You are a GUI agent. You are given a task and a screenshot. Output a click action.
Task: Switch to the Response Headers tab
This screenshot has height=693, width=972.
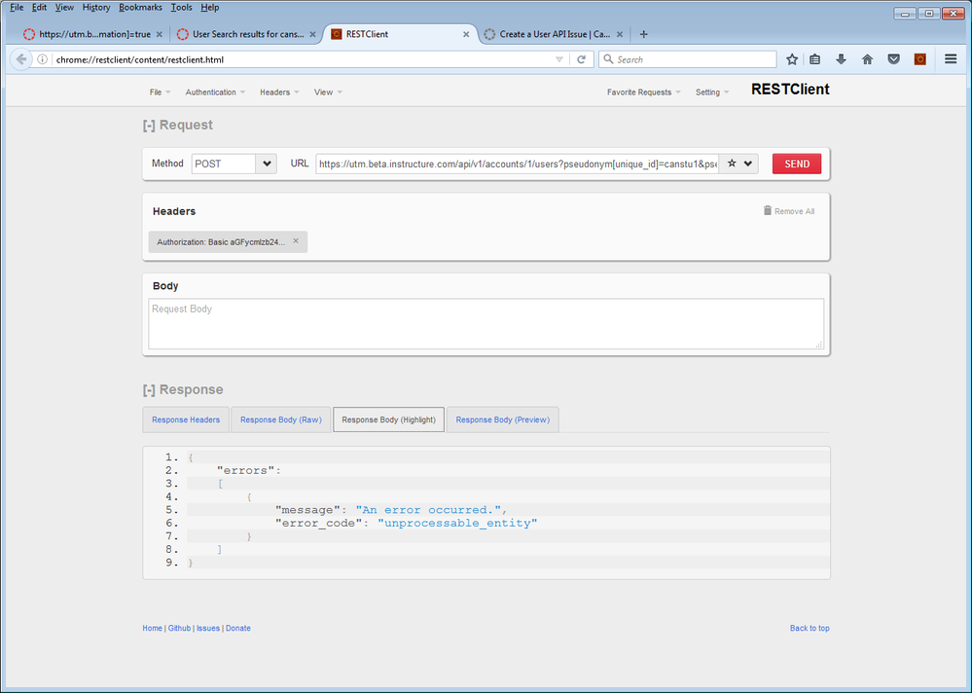click(186, 419)
